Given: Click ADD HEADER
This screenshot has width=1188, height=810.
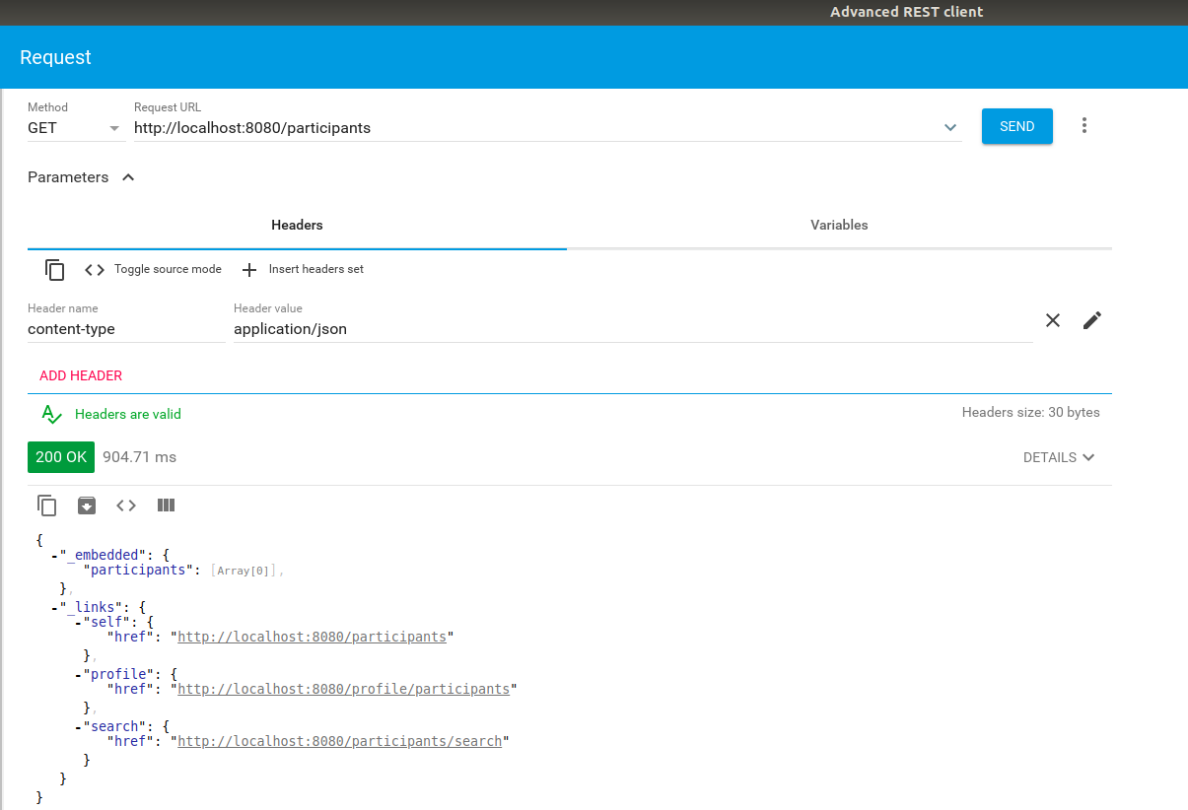Looking at the screenshot, I should click(x=81, y=375).
